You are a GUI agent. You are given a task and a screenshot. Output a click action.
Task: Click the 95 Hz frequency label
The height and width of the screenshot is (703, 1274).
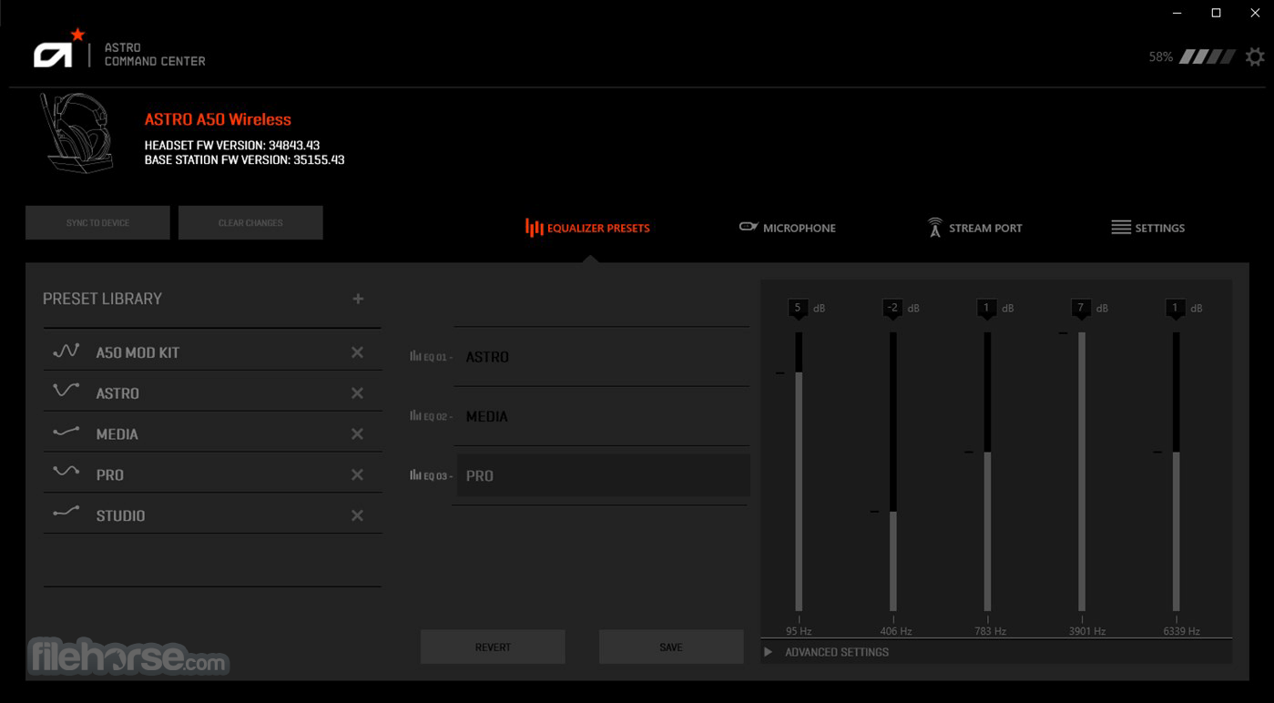click(x=799, y=631)
